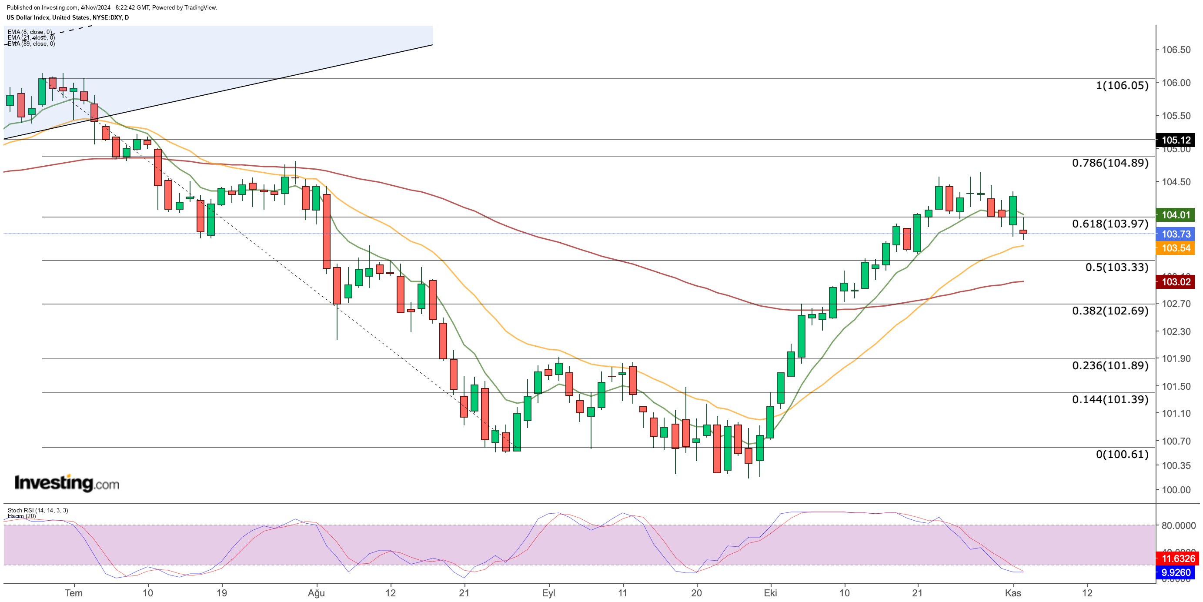The height and width of the screenshot is (602, 1203).
Task: Select the 0.382(102.69) Fibonacci label
Action: (x=1110, y=311)
